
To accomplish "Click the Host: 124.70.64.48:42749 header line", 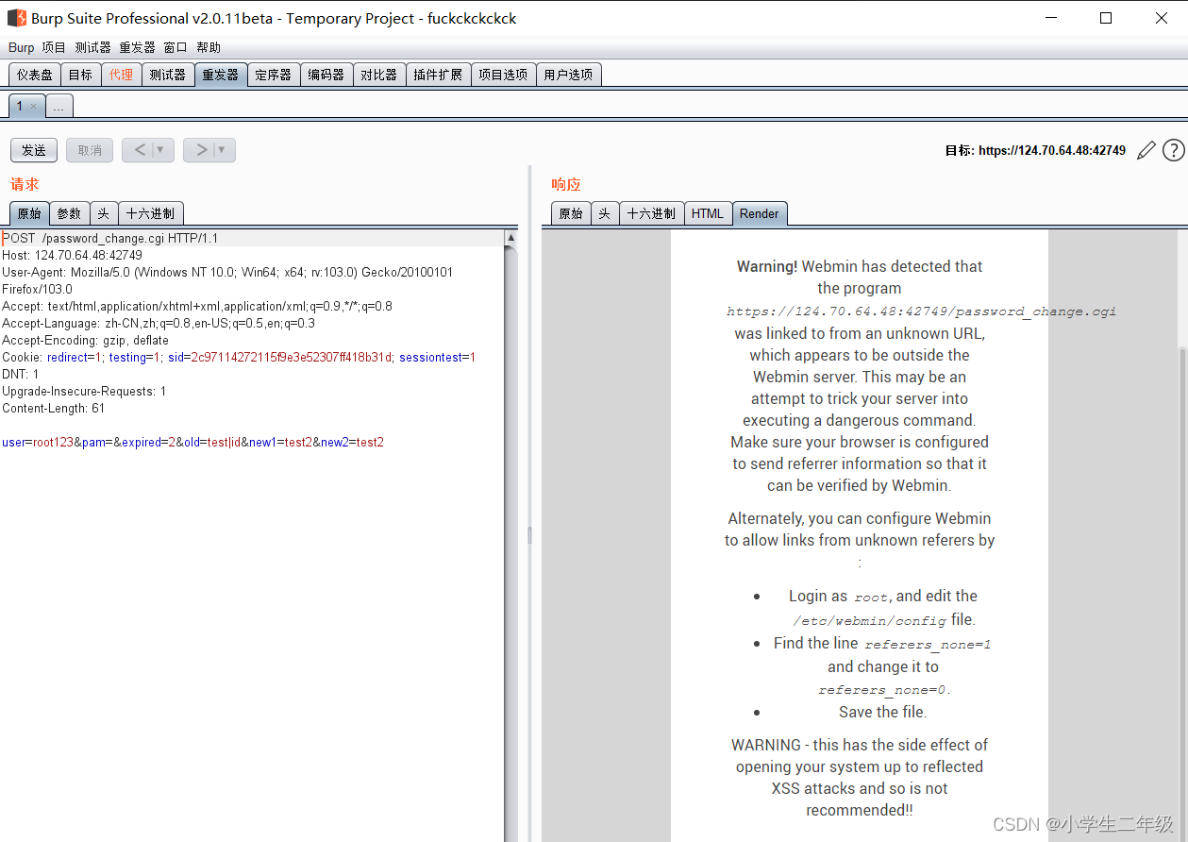I will 73,255.
